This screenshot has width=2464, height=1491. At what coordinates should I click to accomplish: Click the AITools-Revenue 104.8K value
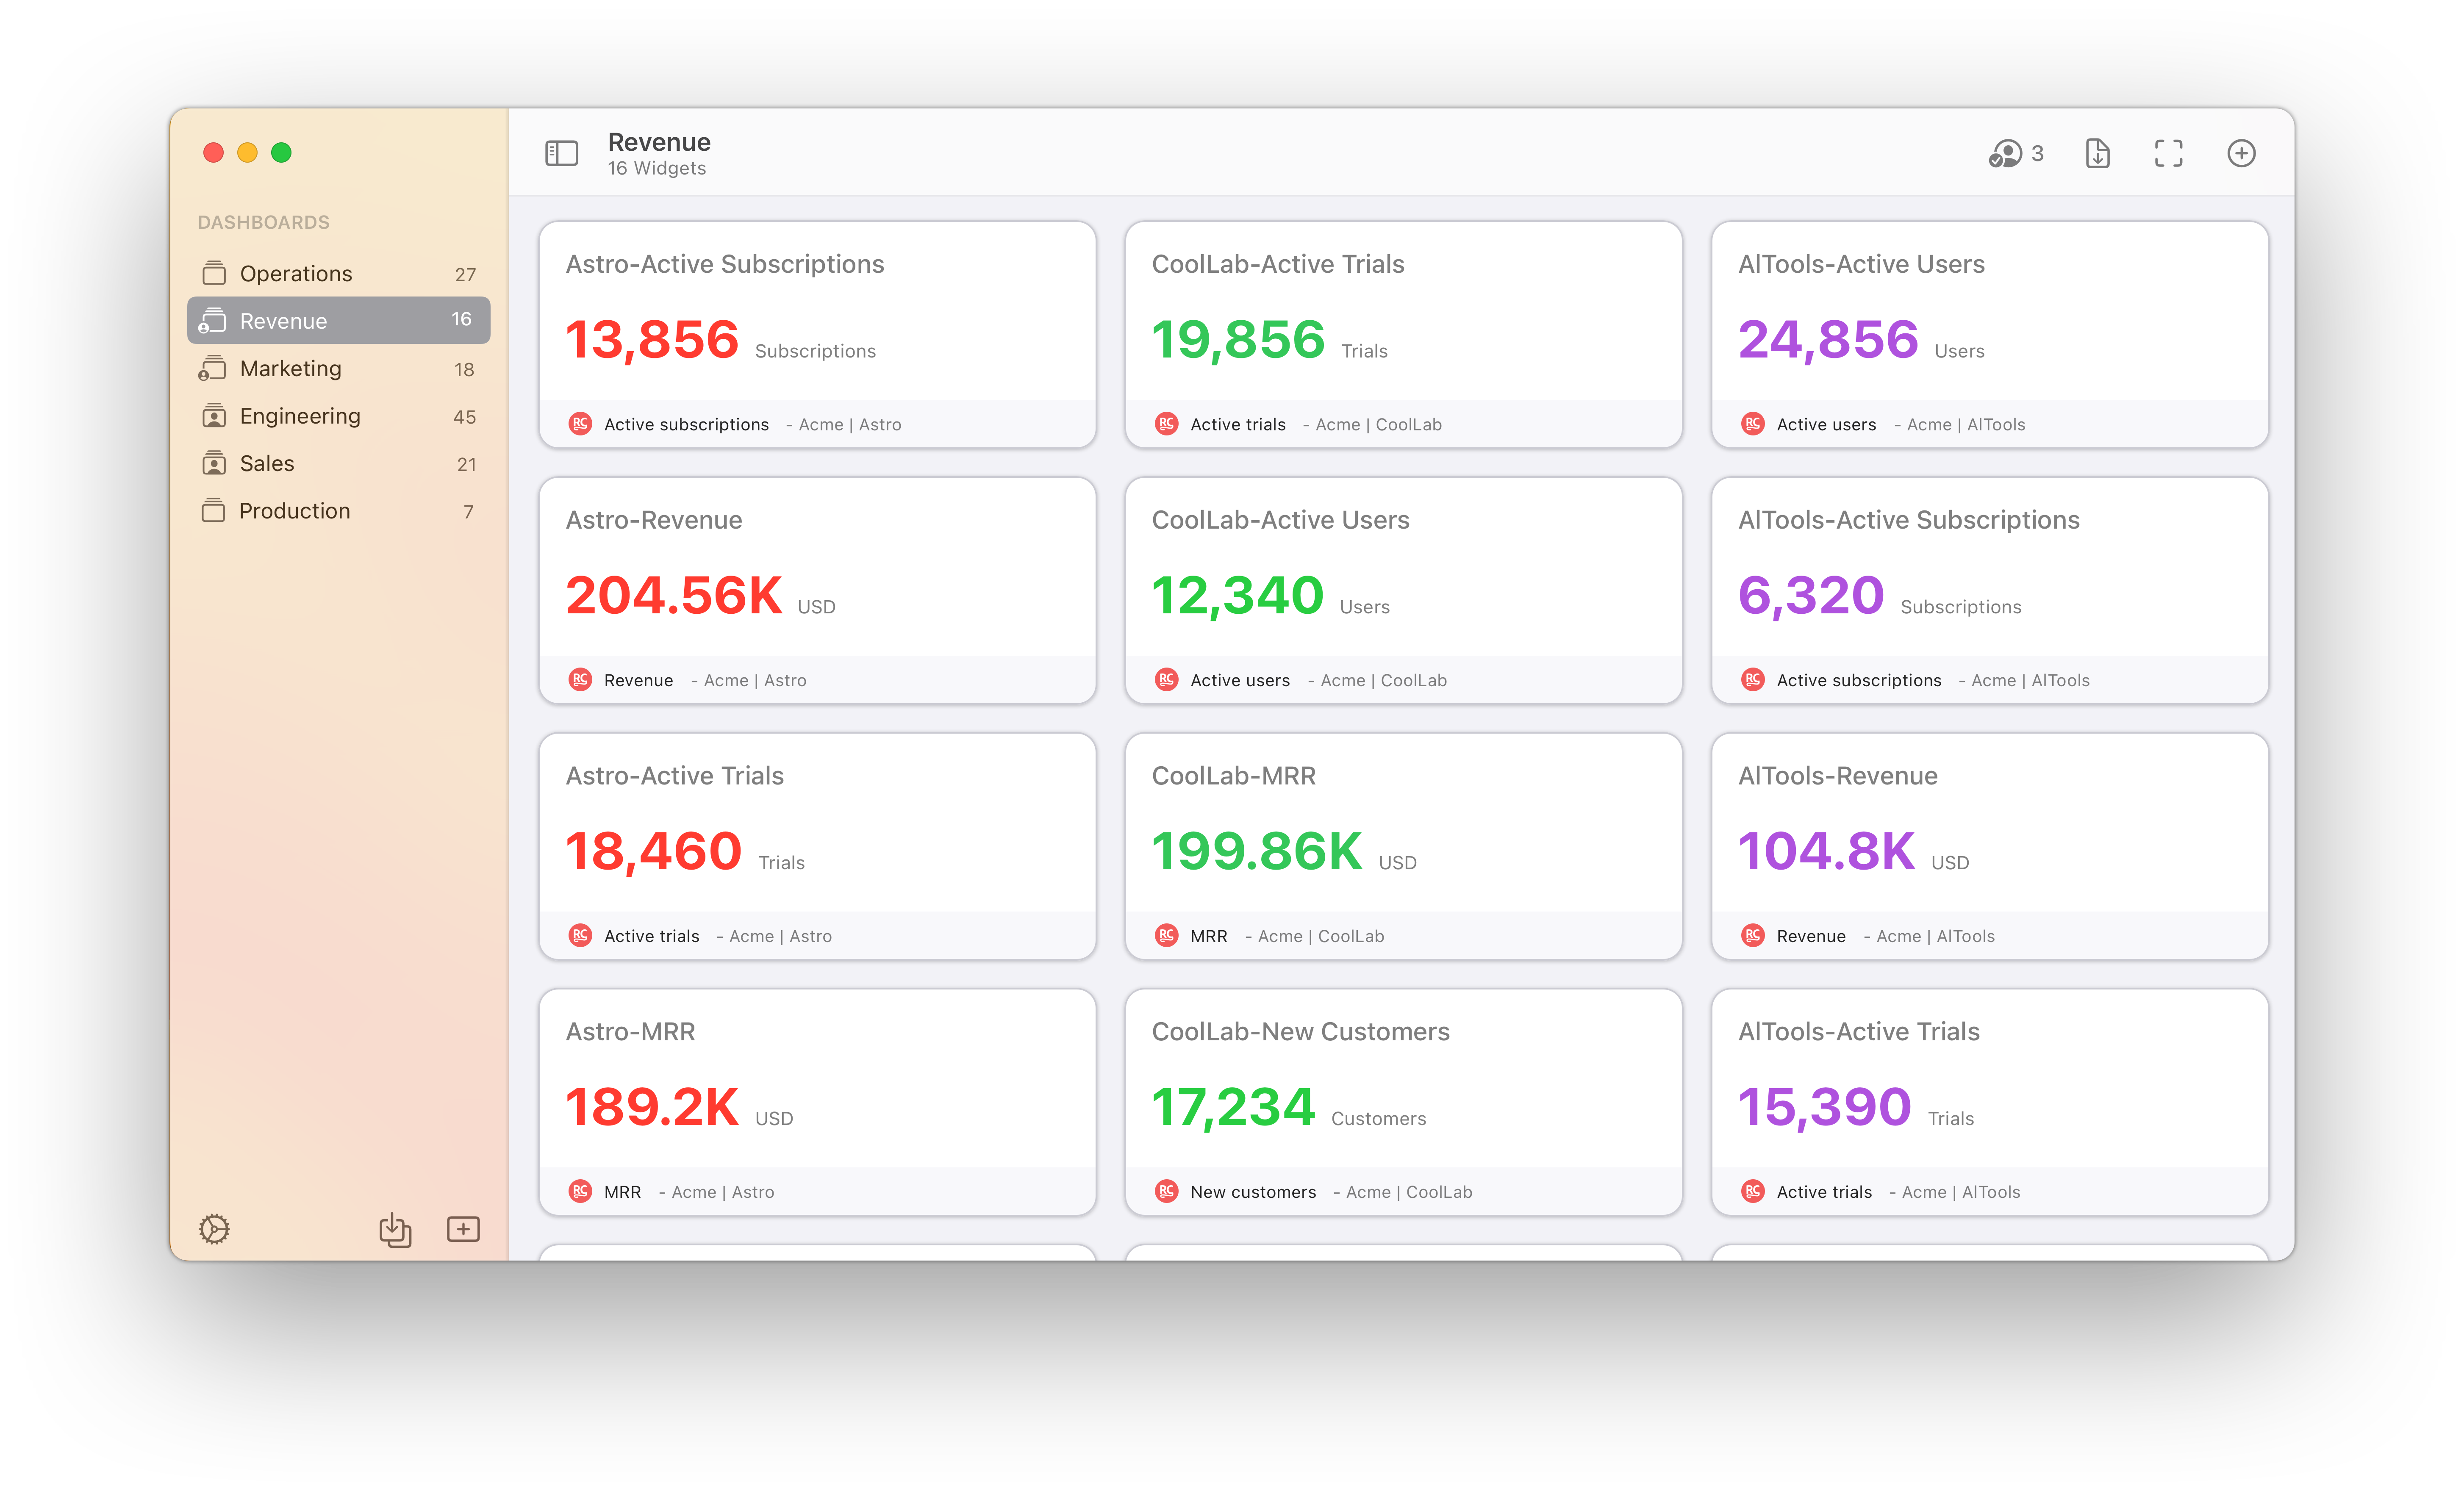(x=1826, y=851)
